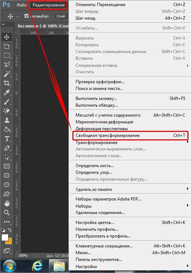Viewport: 192px width, 273px height.
Task: Choose Марионеточная деформация
Action: click(x=130, y=122)
